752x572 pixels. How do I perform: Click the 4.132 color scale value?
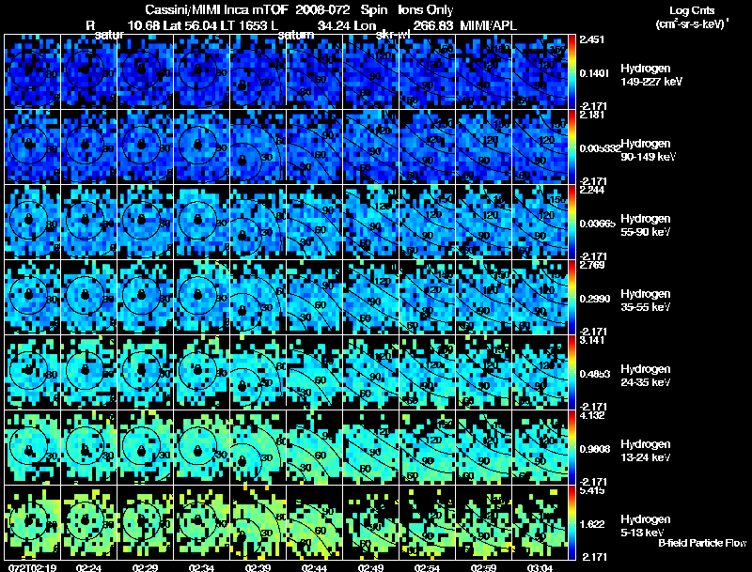click(x=592, y=415)
